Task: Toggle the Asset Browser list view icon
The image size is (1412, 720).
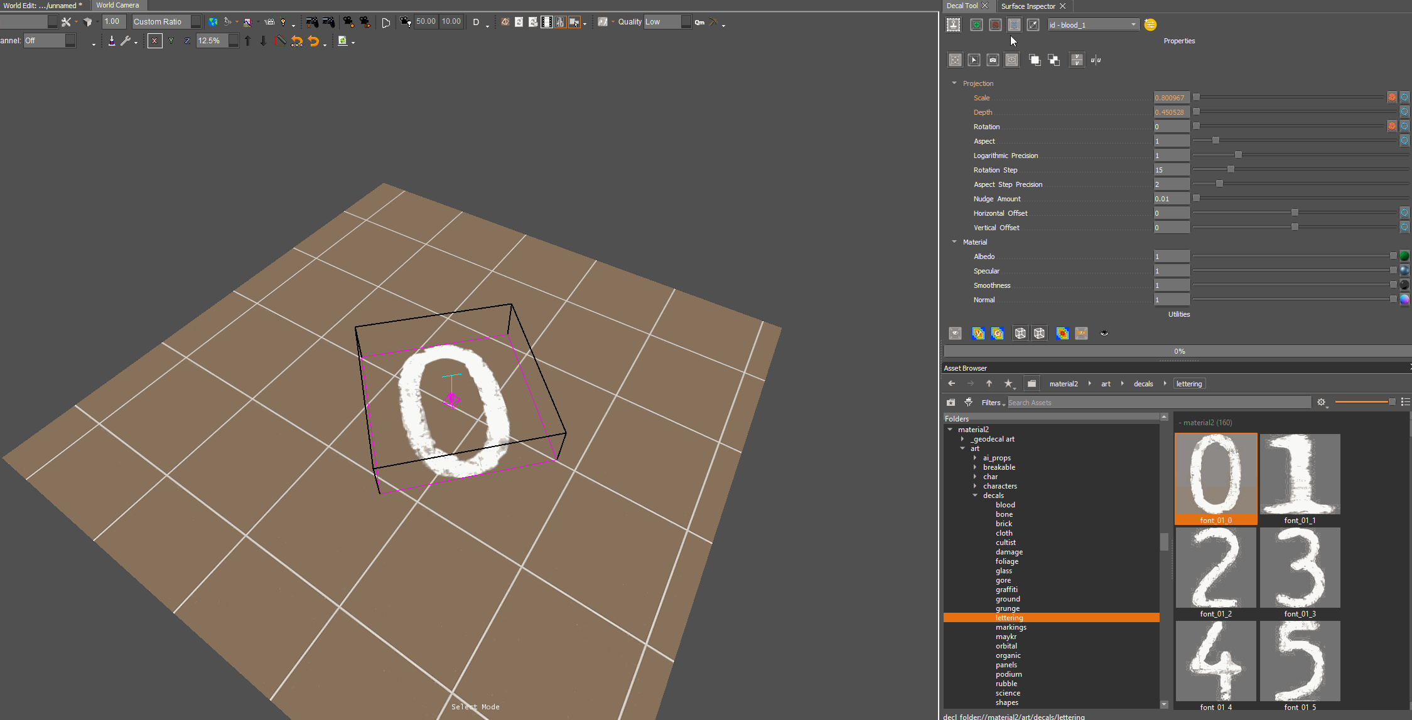Action: tap(1405, 402)
